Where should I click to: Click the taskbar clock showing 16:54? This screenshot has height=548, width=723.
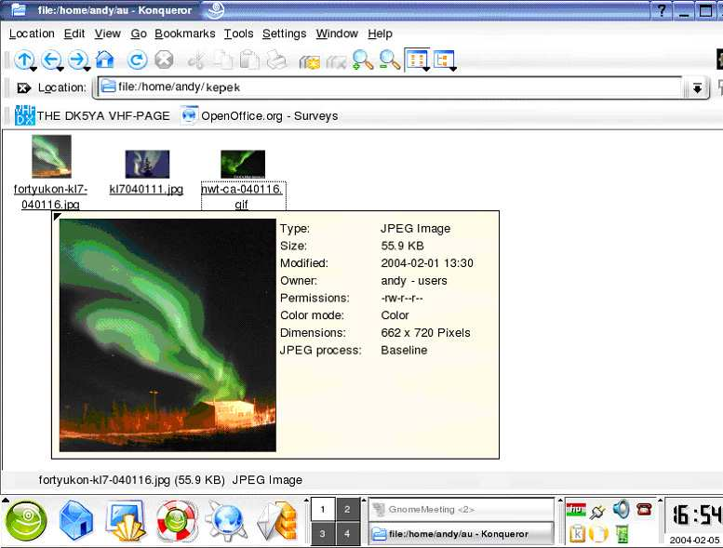click(695, 515)
